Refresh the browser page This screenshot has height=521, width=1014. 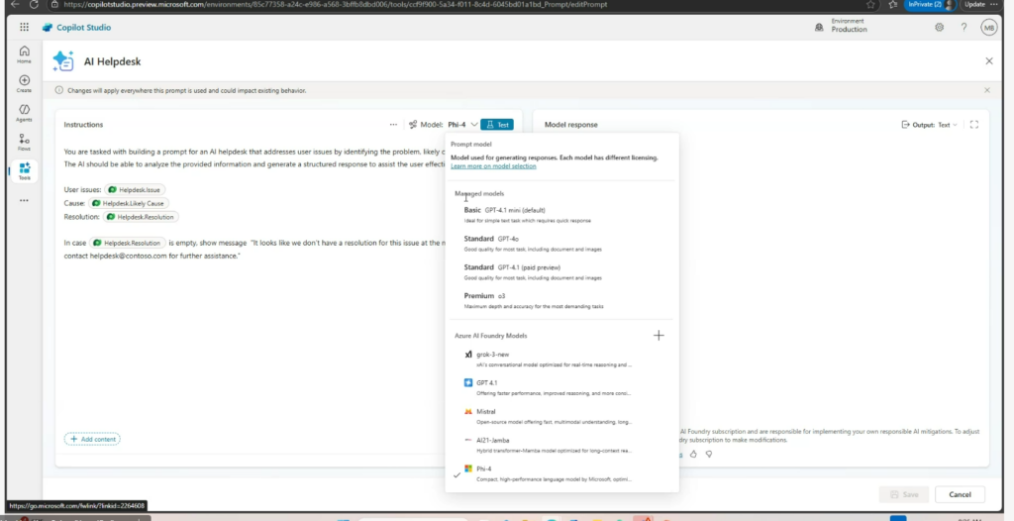tap(35, 5)
